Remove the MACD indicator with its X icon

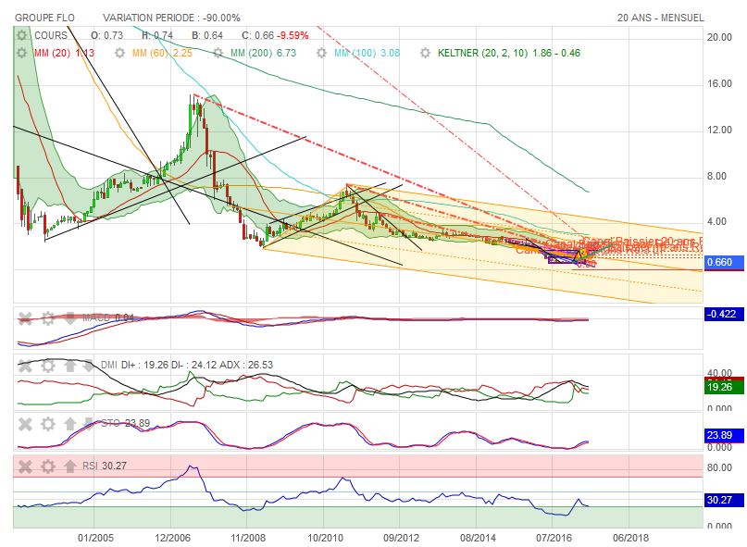(x=25, y=318)
